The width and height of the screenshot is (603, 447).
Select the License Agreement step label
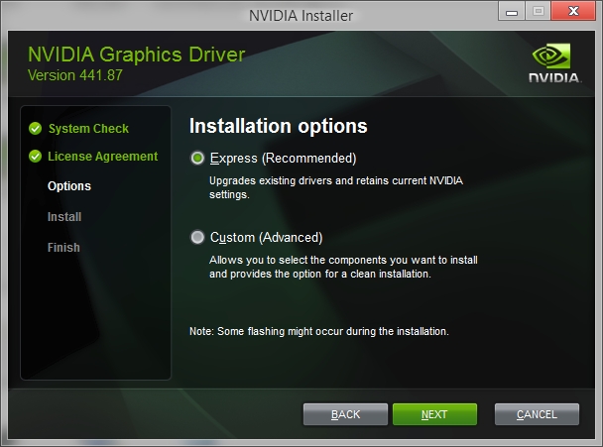(103, 157)
